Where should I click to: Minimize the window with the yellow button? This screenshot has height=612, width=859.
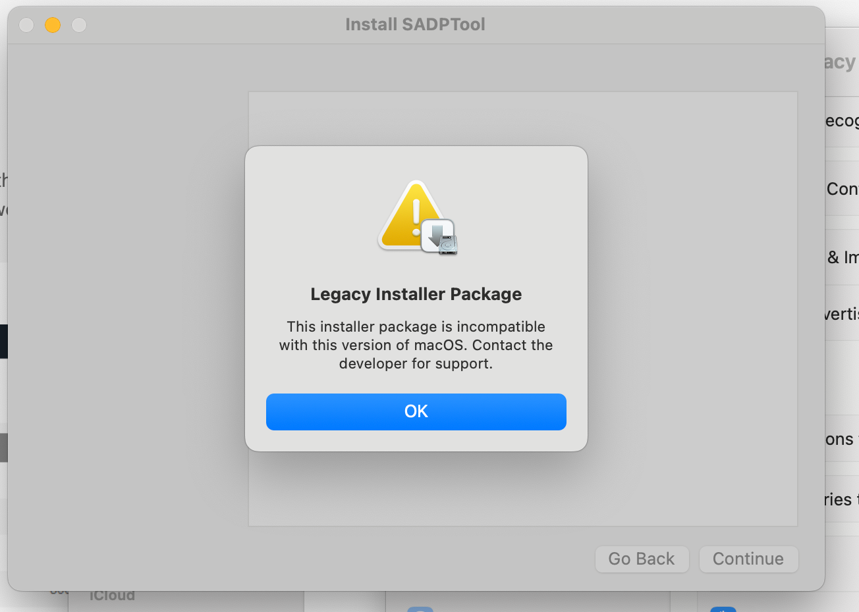pos(53,25)
